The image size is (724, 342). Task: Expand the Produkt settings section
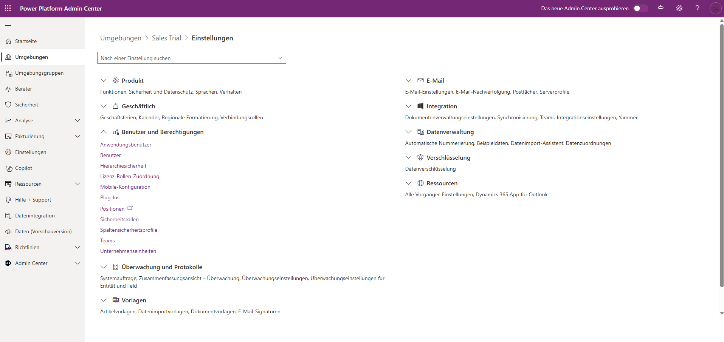(x=104, y=80)
